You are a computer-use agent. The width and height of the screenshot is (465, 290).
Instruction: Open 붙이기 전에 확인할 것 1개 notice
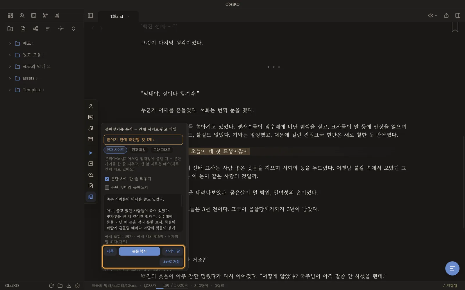pos(143,140)
